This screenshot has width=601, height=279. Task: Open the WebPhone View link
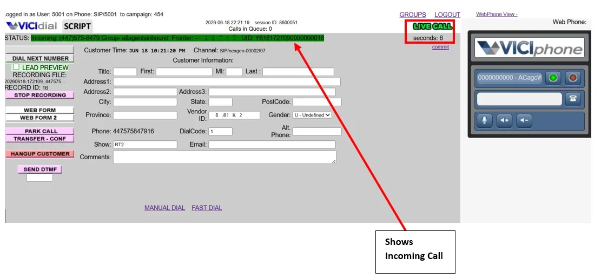[497, 14]
